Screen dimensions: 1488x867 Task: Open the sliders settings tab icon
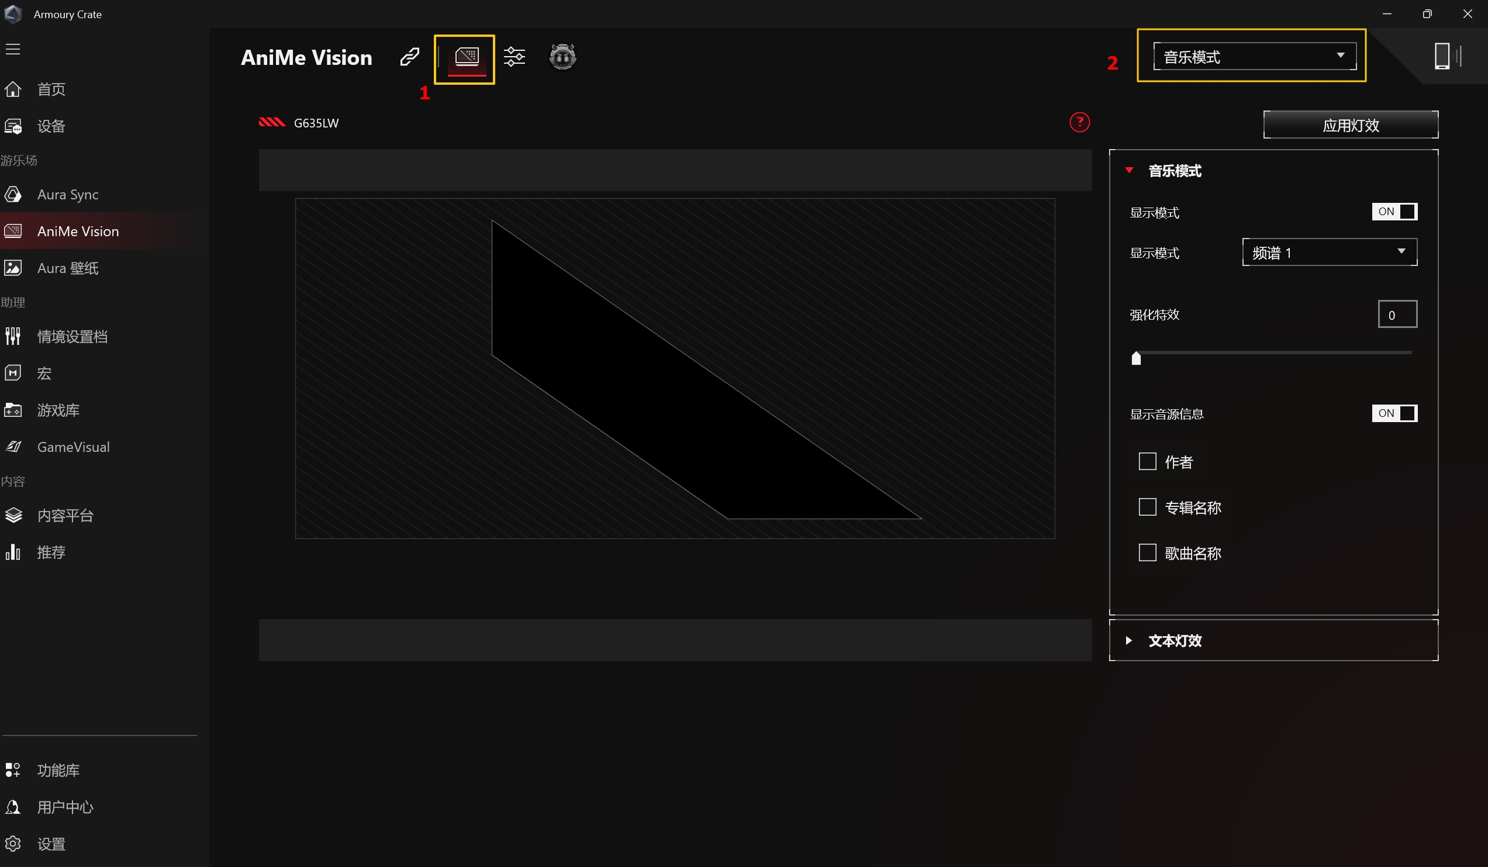pyautogui.click(x=515, y=57)
